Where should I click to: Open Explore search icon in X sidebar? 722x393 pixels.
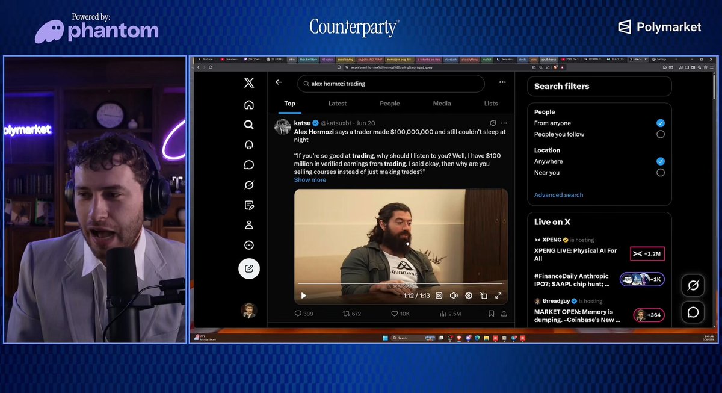(248, 125)
